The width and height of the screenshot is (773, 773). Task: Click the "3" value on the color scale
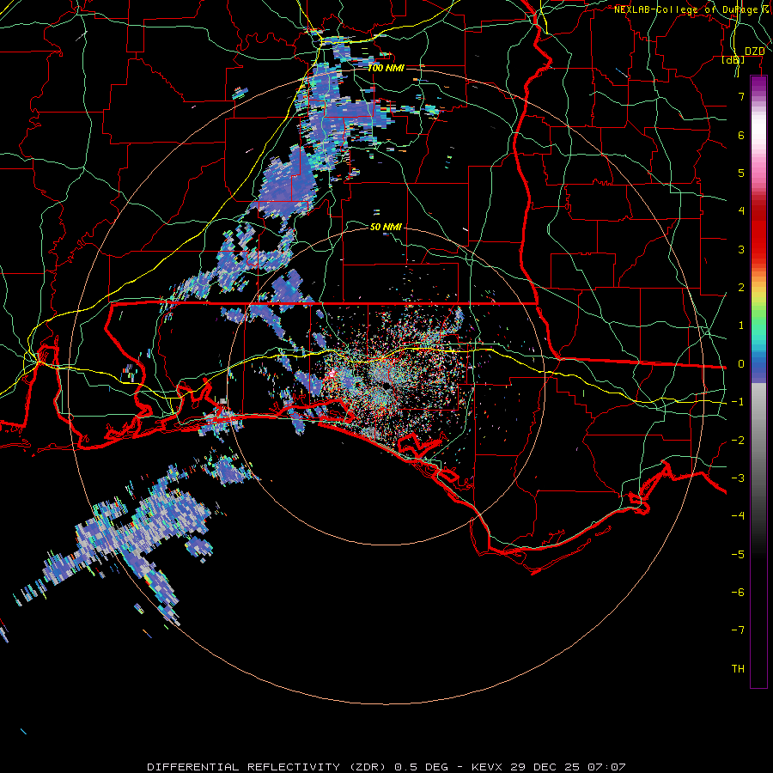coord(741,249)
